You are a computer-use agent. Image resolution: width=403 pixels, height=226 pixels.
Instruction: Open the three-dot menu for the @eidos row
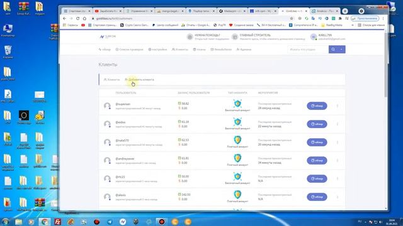click(x=338, y=124)
